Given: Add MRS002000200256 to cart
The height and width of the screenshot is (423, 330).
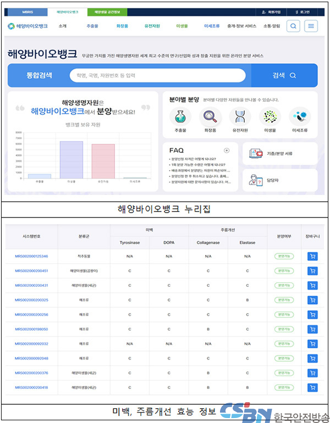Looking at the screenshot, I should point(312,315).
